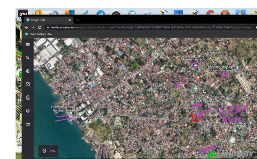Viewport: 257px width, 159px height.
Task: Click the Search magnifier icon in sidebar
Action: [28, 58]
